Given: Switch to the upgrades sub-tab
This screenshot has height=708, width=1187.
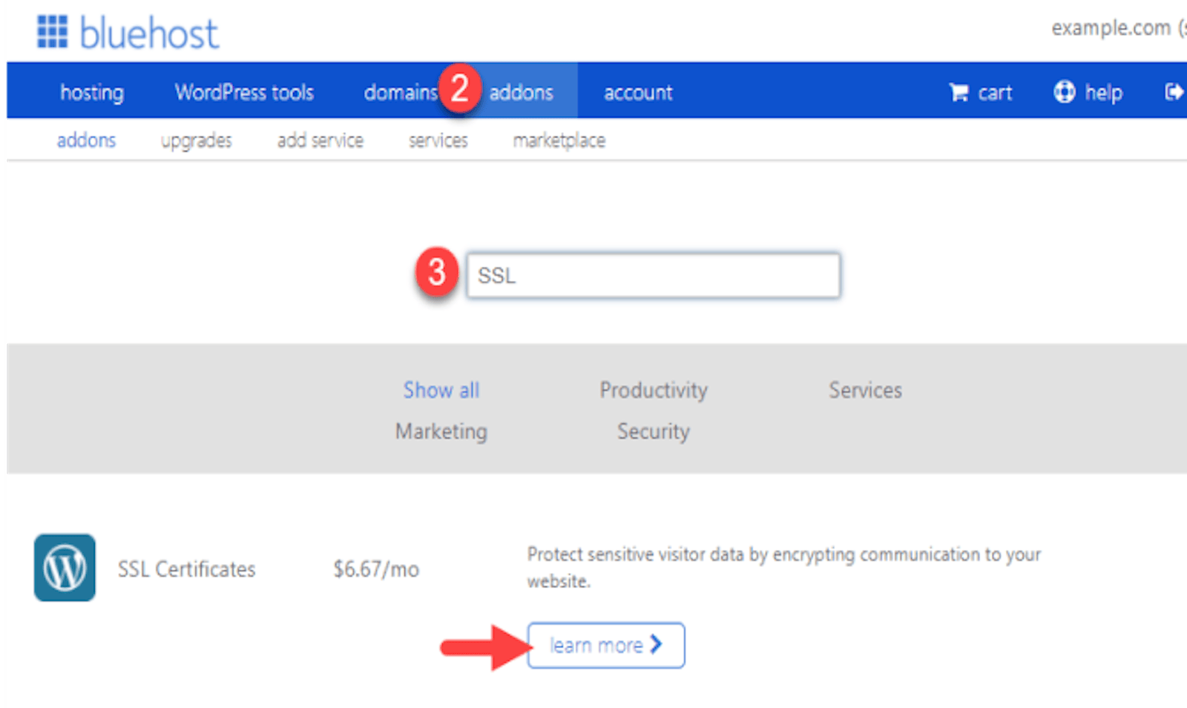Looking at the screenshot, I should (197, 141).
